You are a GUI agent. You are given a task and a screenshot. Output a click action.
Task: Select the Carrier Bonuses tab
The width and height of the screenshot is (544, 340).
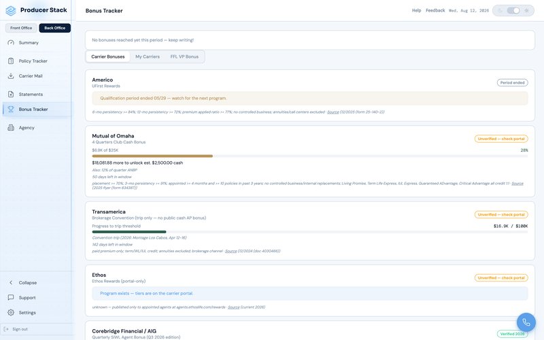pos(108,56)
